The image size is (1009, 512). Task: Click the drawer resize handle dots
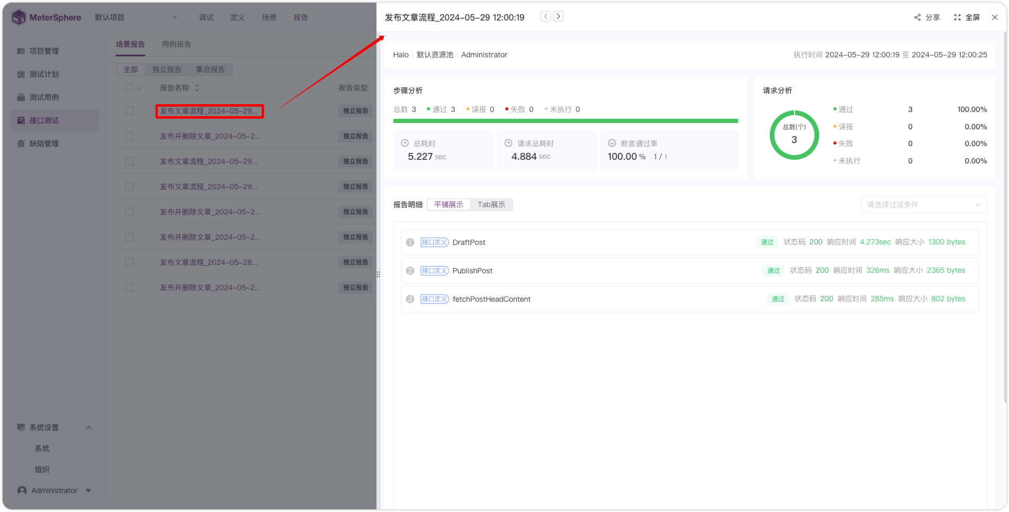pyautogui.click(x=378, y=274)
